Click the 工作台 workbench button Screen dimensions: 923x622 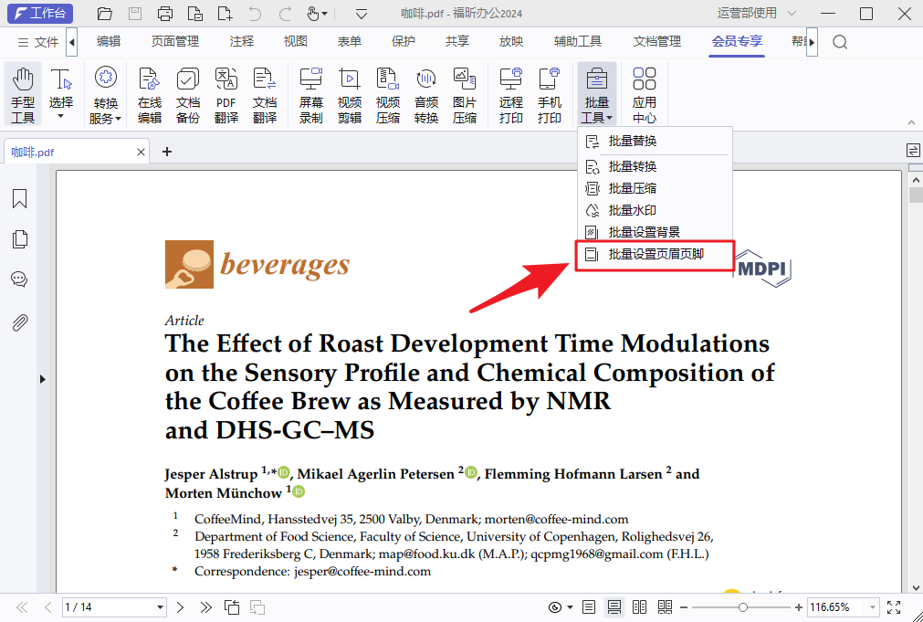(38, 14)
